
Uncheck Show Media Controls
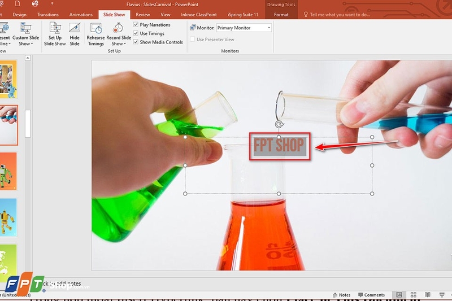(x=136, y=42)
